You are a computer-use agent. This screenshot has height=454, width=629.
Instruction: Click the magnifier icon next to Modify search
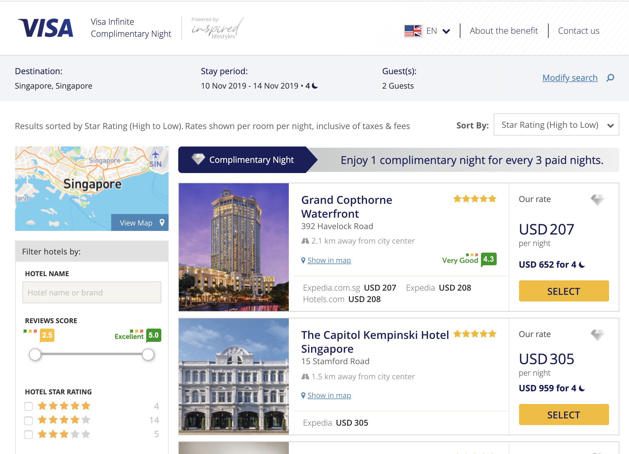[610, 78]
